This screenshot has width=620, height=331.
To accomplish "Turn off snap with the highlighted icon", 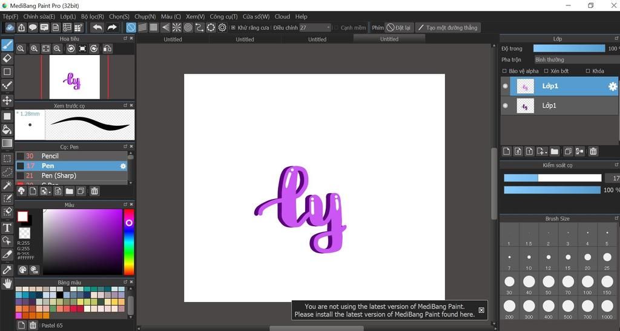I will click(131, 27).
